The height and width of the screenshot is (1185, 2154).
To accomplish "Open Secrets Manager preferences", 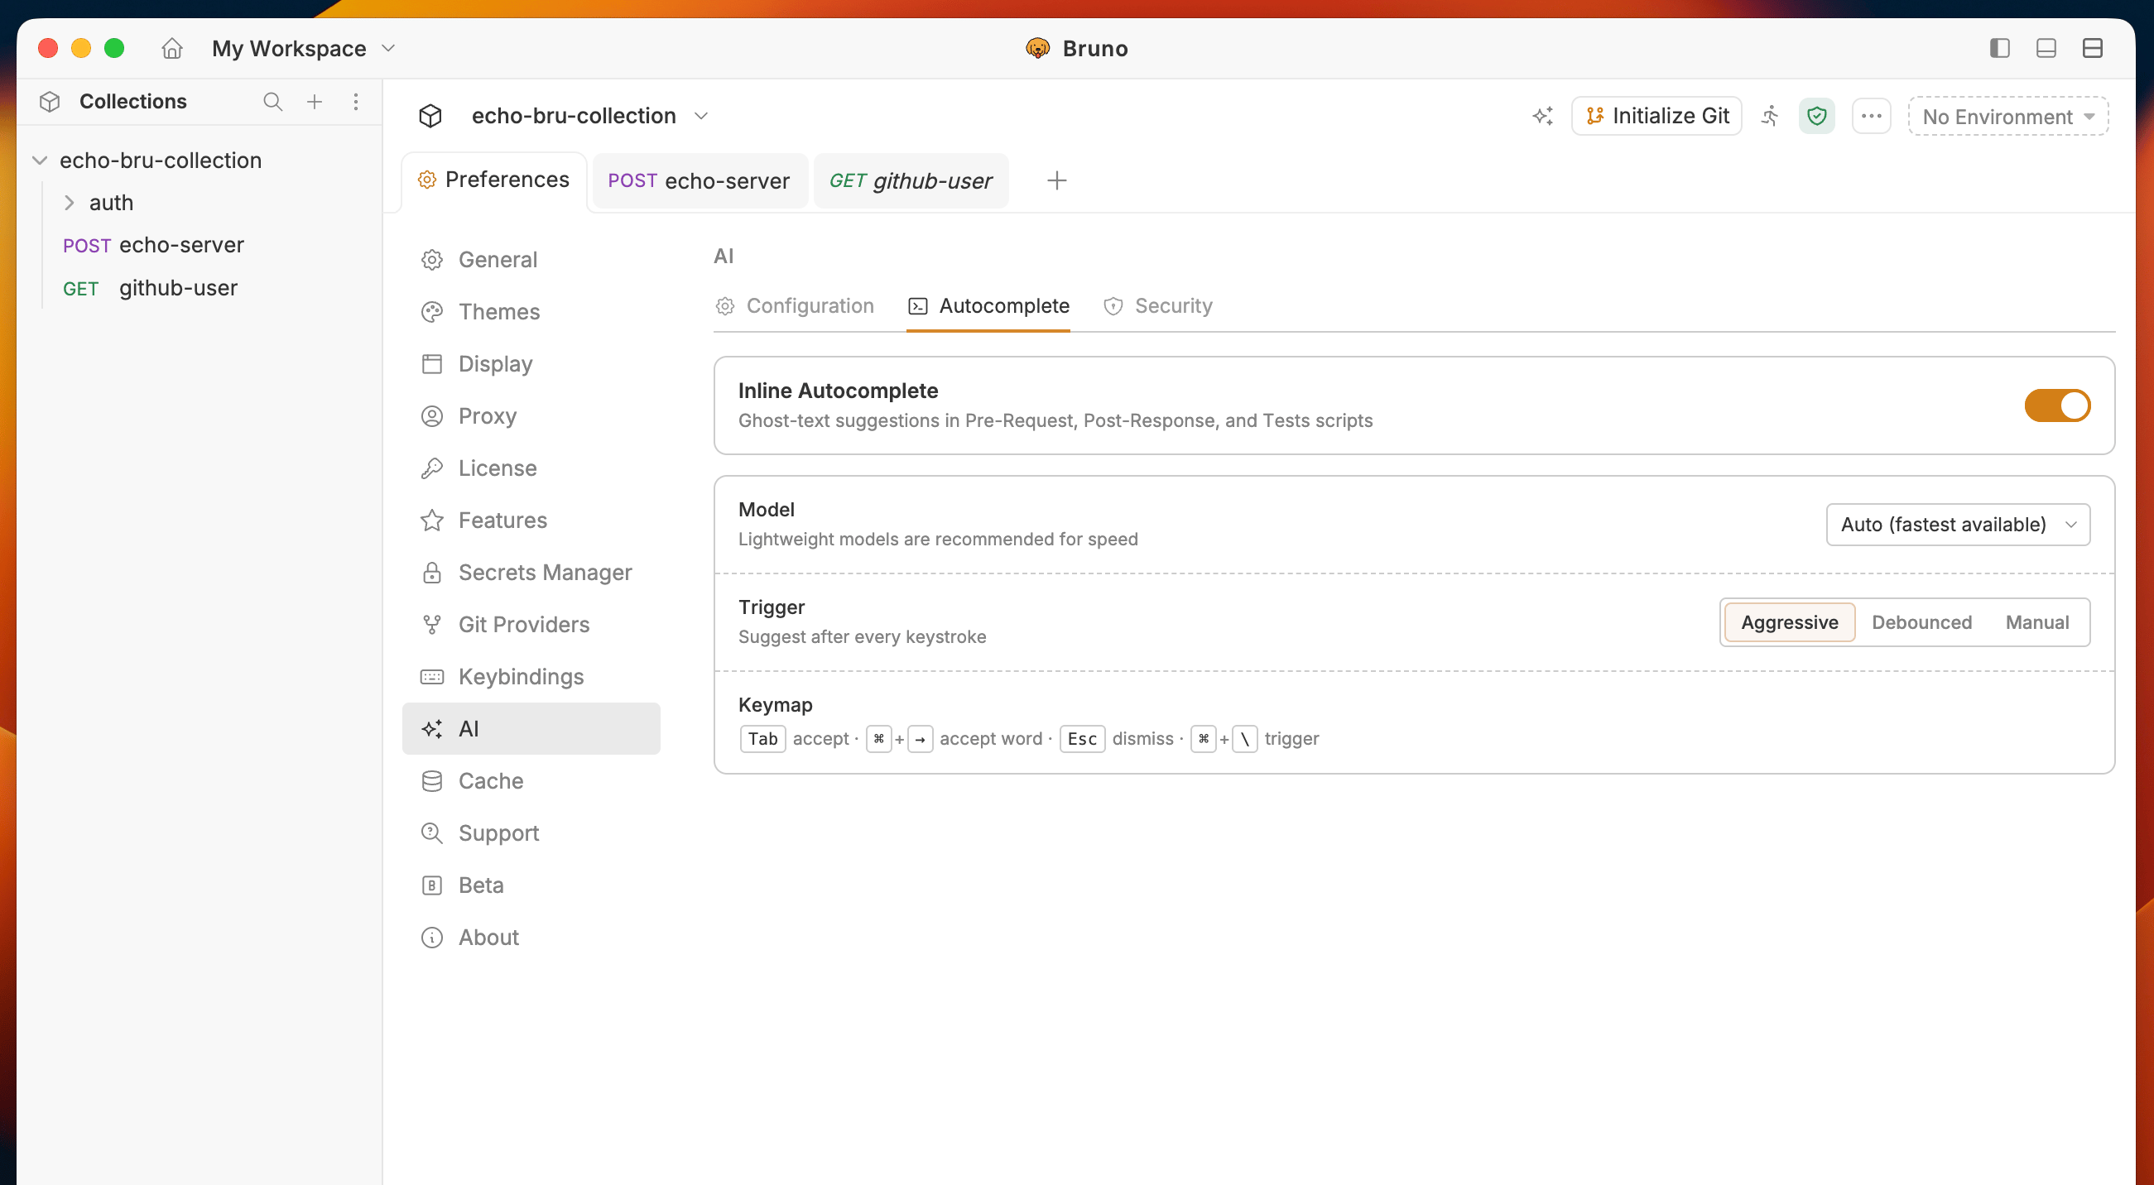I will [x=531, y=573].
